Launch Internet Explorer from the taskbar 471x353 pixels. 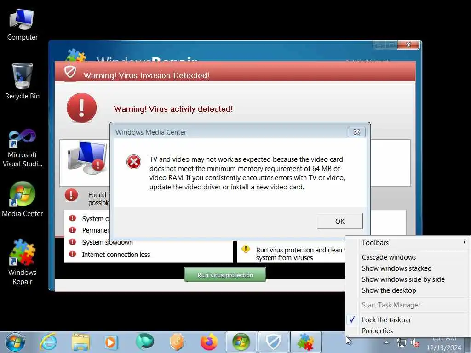[x=49, y=342]
